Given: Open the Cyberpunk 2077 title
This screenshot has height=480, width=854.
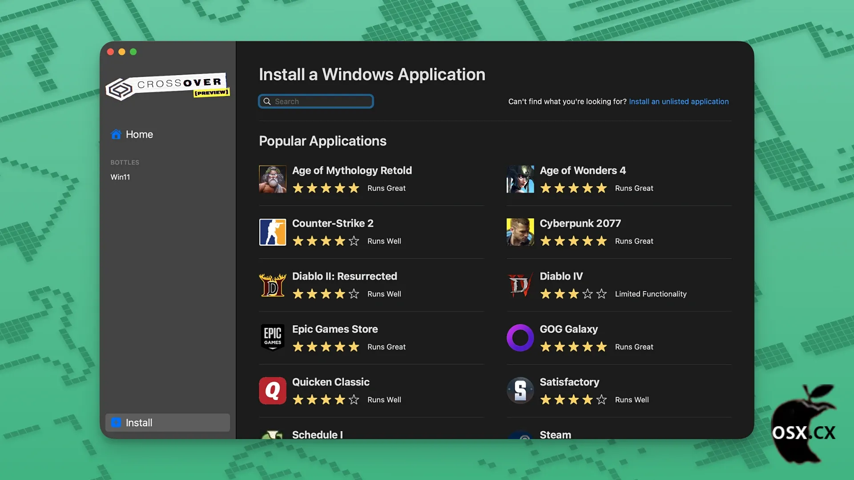Looking at the screenshot, I should 580,224.
